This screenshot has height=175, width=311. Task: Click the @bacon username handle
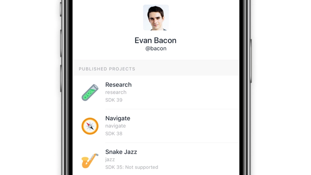[156, 49]
